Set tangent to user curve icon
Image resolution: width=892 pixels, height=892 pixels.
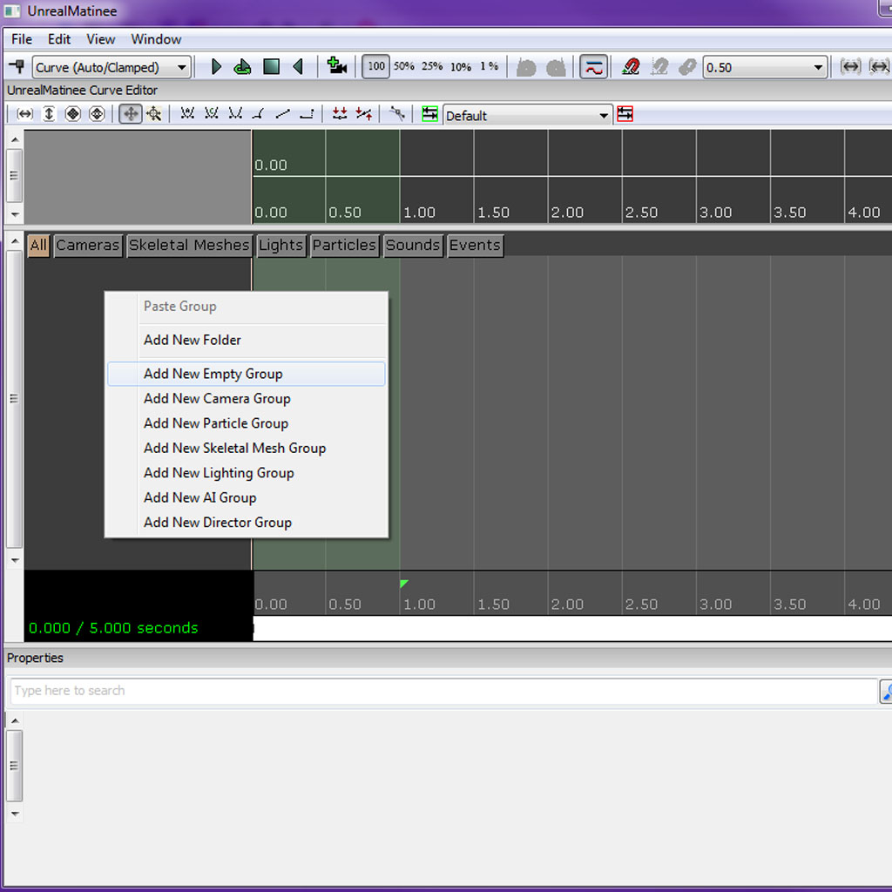click(x=235, y=113)
